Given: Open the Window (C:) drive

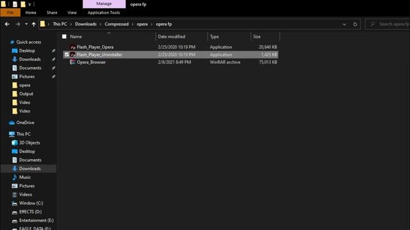Looking at the screenshot, I should click(31, 203).
